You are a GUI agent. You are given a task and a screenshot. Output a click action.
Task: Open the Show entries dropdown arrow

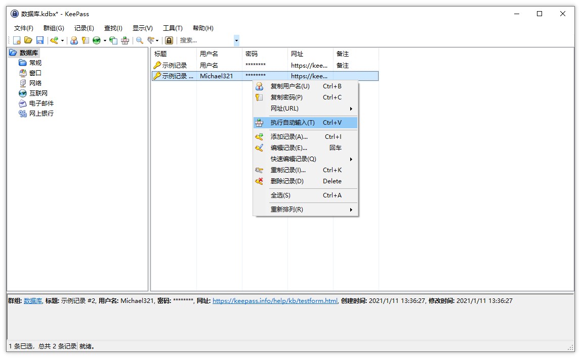pyautogui.click(x=157, y=41)
